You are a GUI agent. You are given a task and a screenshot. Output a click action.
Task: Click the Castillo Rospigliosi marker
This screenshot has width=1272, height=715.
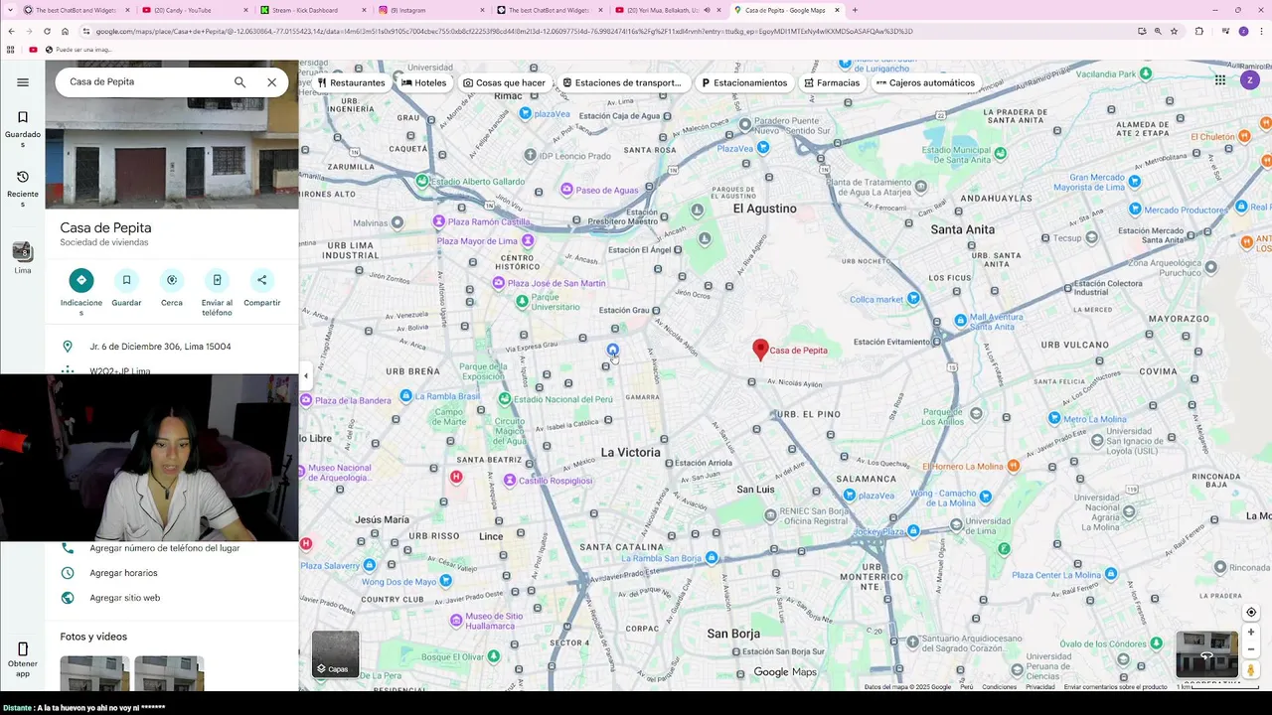coord(510,480)
